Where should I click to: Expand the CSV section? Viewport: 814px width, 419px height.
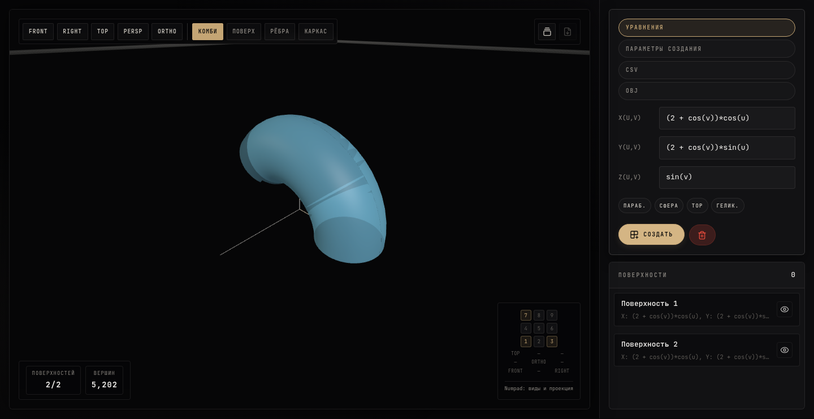707,70
